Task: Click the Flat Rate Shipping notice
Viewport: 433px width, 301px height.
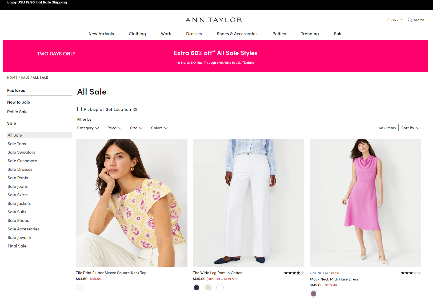Action: point(37,2)
